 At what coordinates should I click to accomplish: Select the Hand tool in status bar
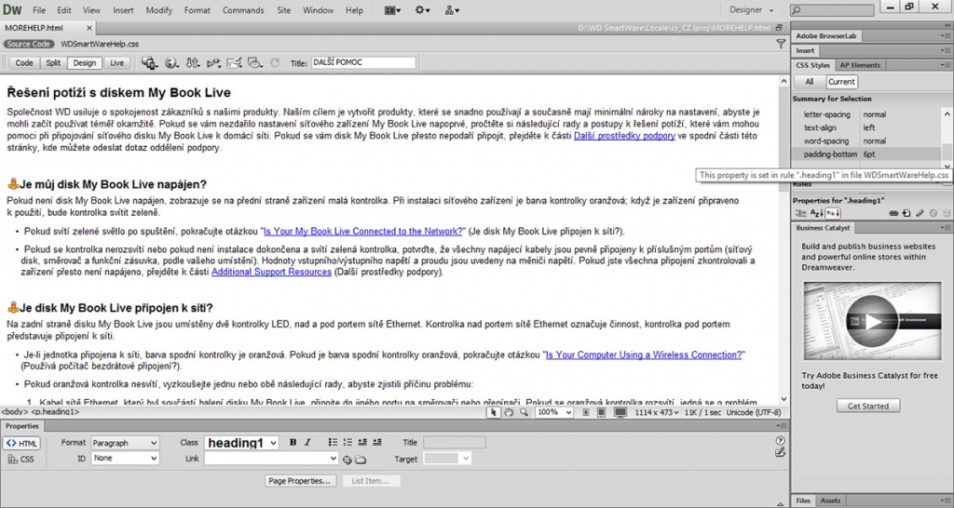coord(509,412)
